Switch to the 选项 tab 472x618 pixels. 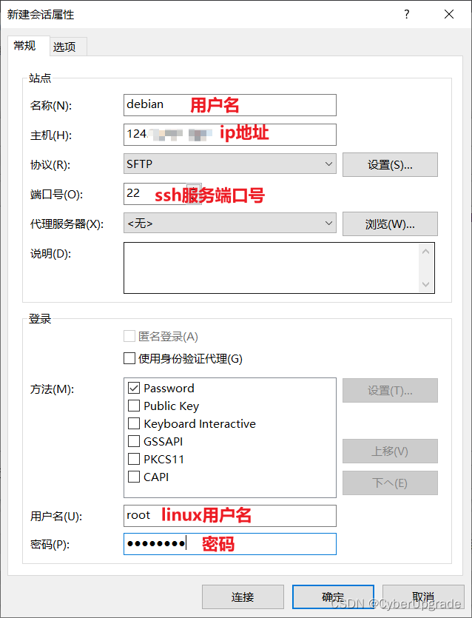68,47
